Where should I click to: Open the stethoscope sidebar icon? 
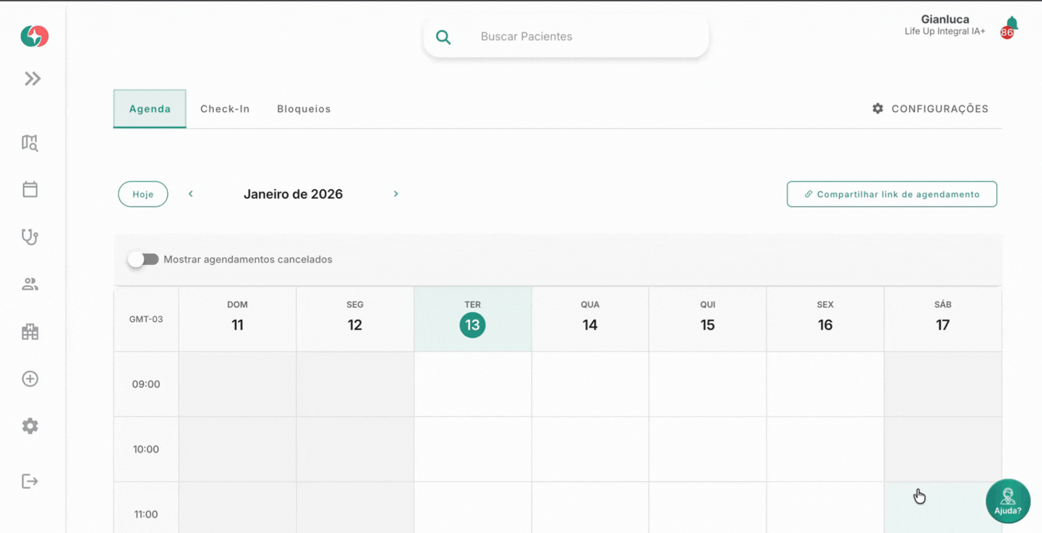pos(30,237)
